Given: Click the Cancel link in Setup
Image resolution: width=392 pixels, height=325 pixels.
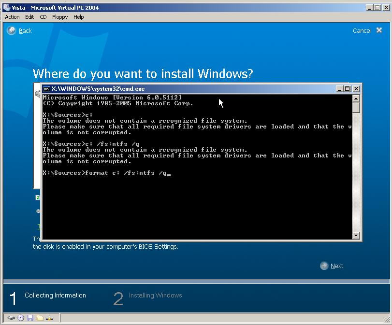Looking at the screenshot, I should 362,31.
